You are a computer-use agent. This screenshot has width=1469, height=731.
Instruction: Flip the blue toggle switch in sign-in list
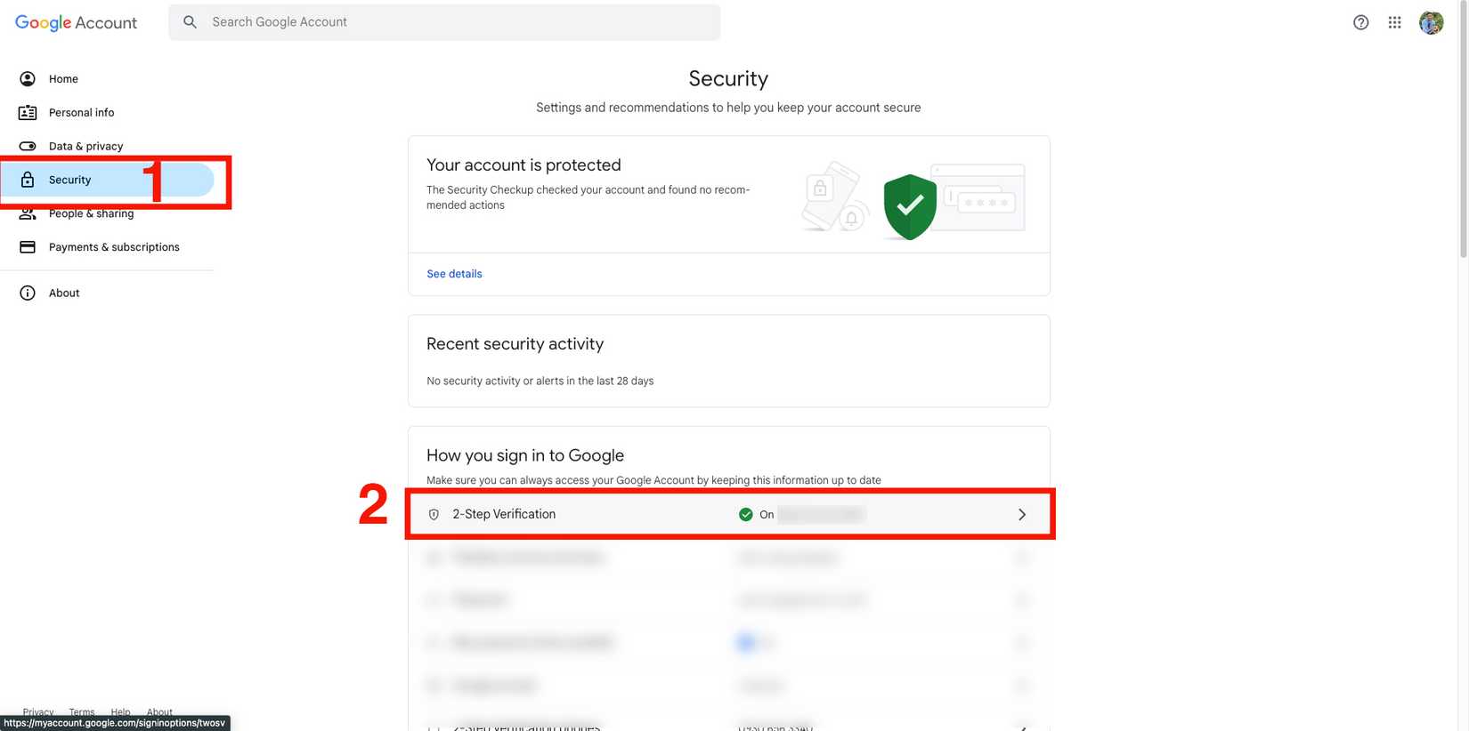point(746,642)
